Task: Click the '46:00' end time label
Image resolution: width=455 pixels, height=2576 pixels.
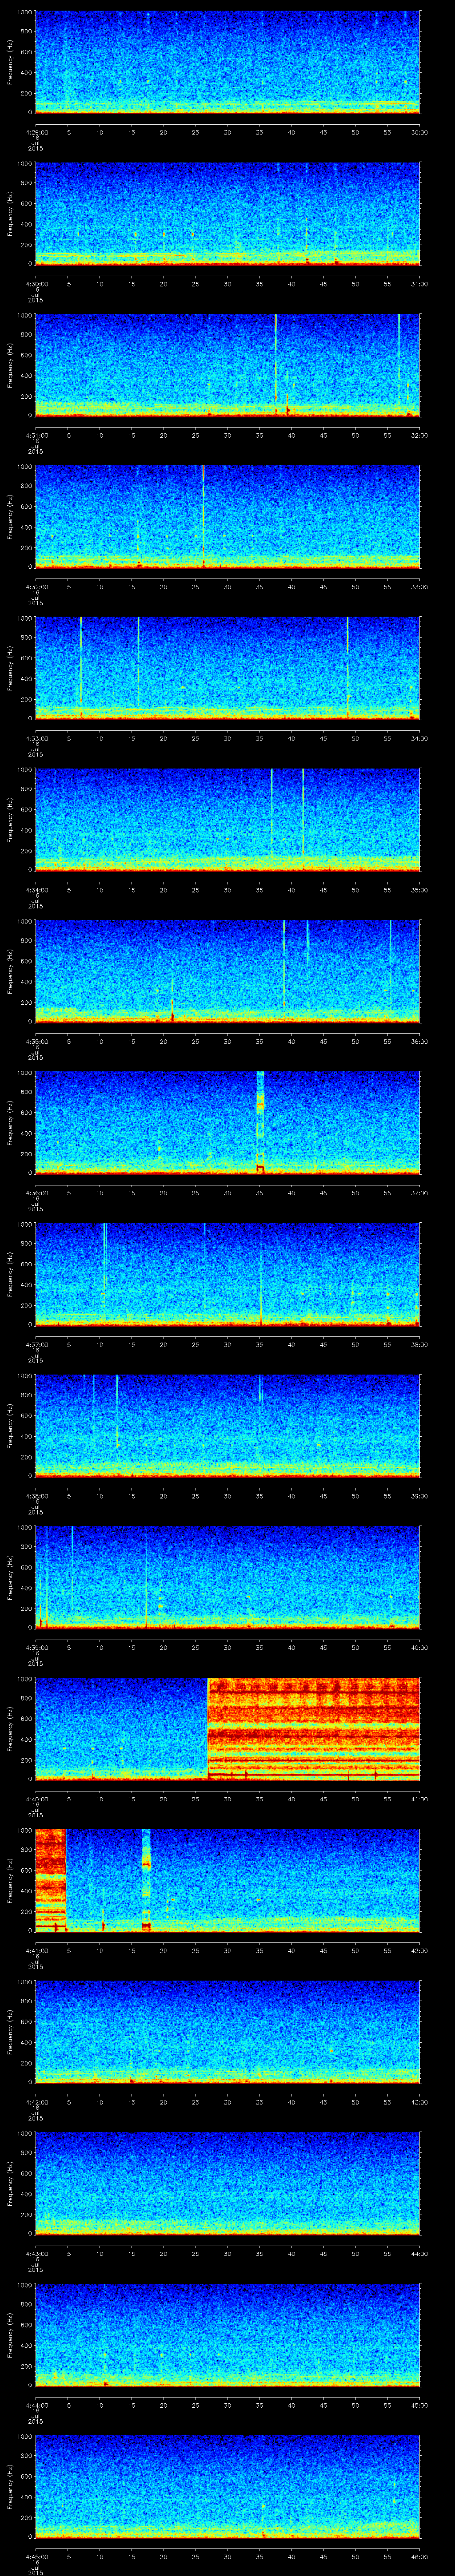Action: (420, 2556)
